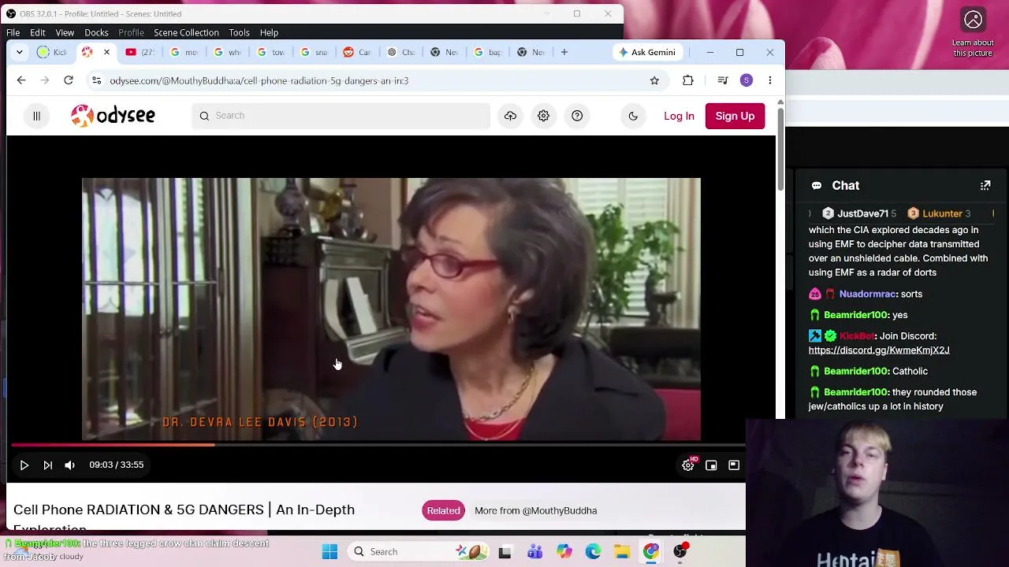Go back in Chrome
Image resolution: width=1009 pixels, height=567 pixels.
[x=21, y=80]
